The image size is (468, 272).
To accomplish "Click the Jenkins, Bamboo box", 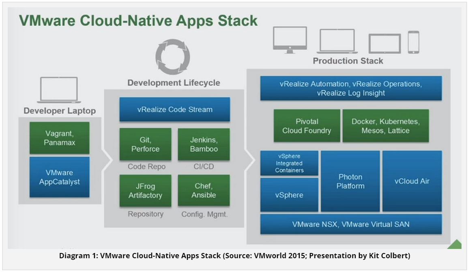I will point(204,144).
